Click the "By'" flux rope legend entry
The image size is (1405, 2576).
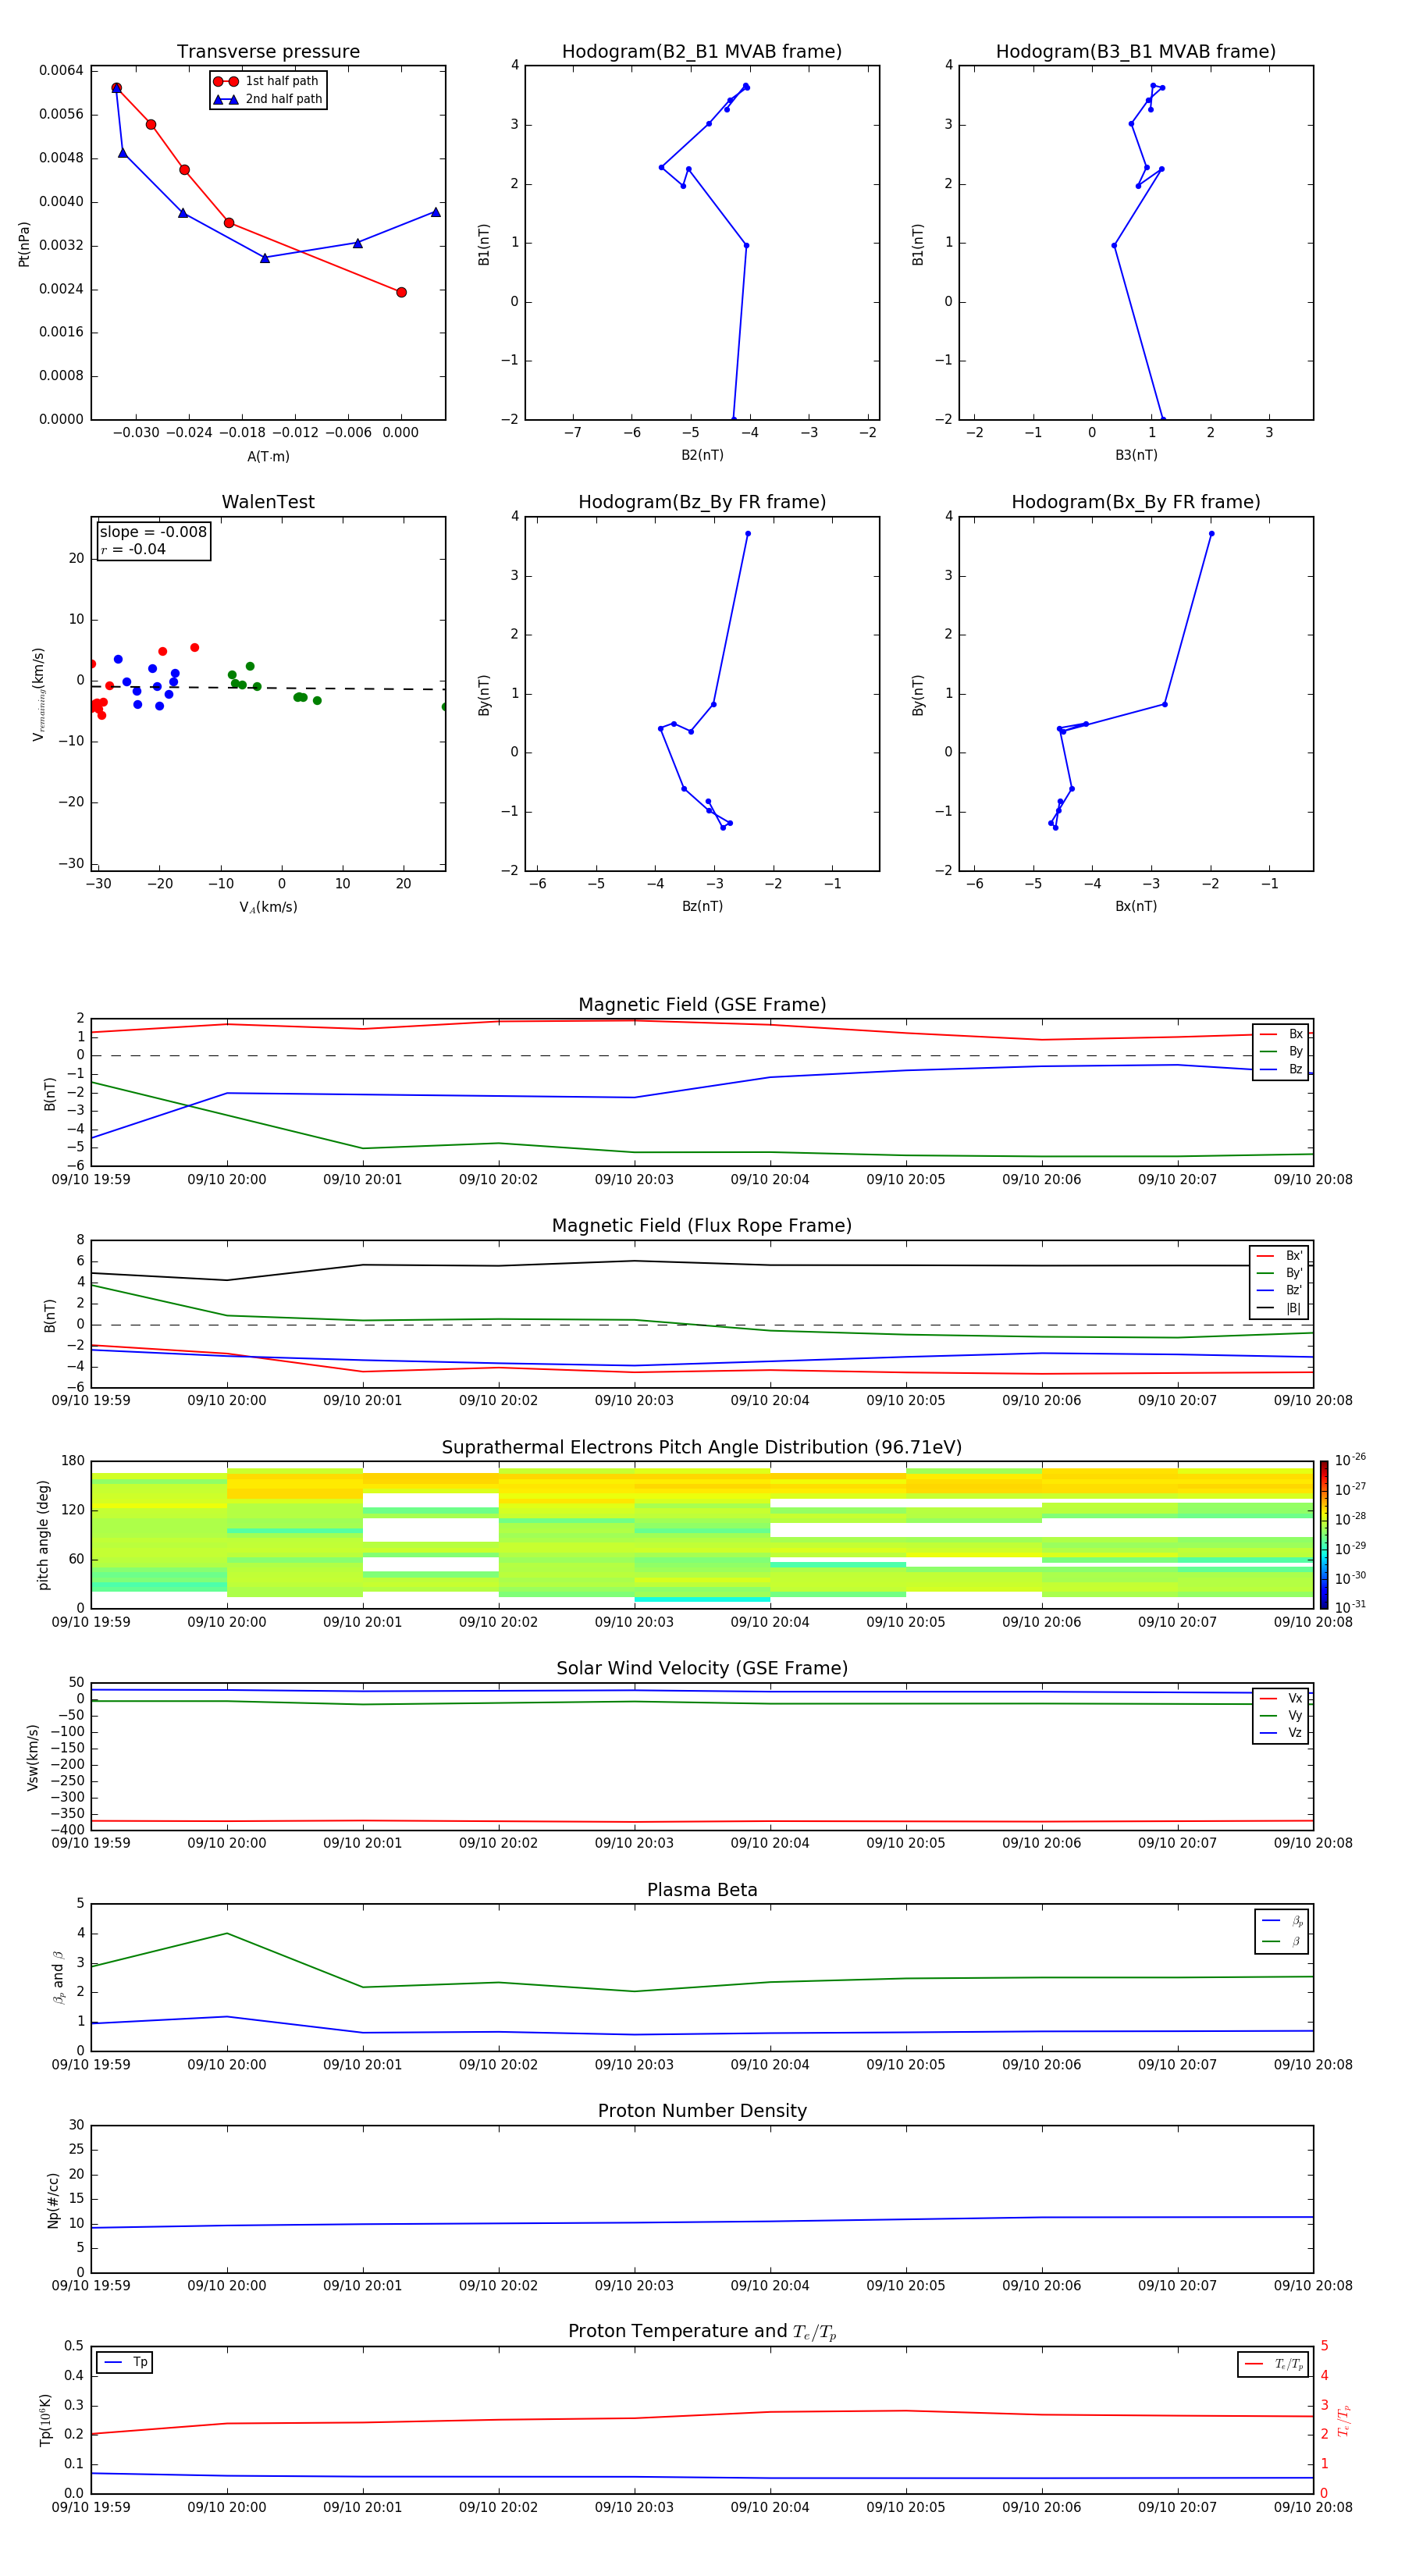pyautogui.click(x=1279, y=1273)
